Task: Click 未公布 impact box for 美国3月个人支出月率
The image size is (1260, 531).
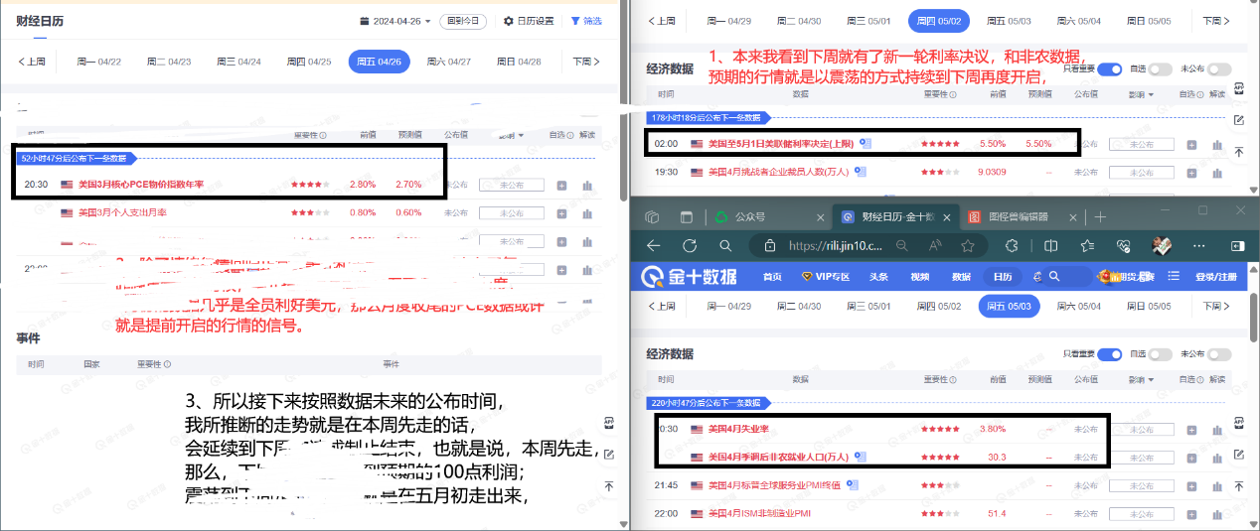Action: (x=512, y=213)
